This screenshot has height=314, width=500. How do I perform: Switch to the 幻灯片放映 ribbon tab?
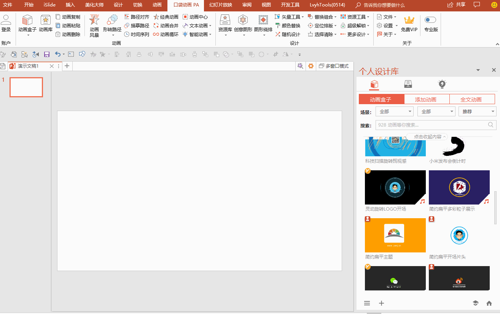220,5
